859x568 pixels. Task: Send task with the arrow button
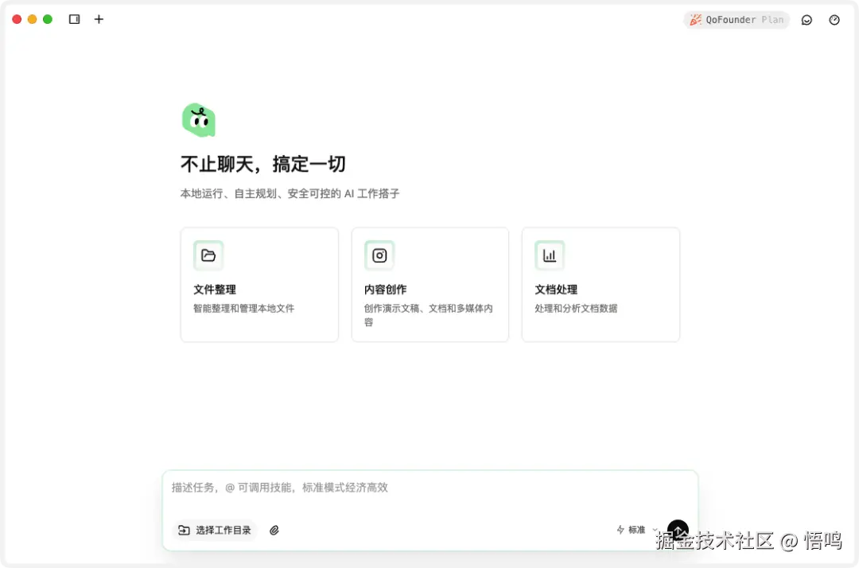click(x=678, y=530)
